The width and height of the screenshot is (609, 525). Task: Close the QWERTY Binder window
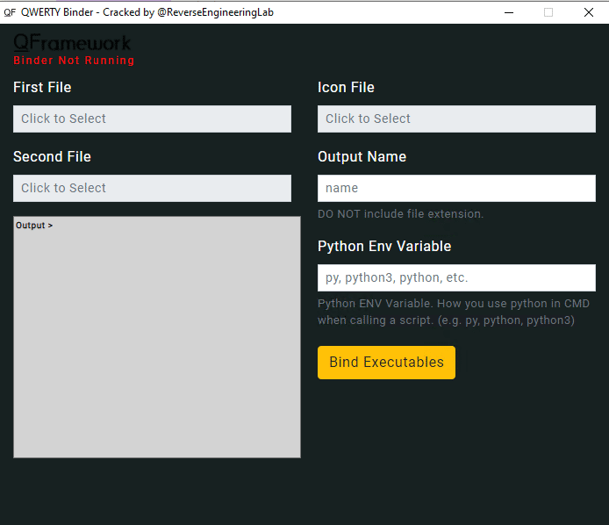coord(589,12)
